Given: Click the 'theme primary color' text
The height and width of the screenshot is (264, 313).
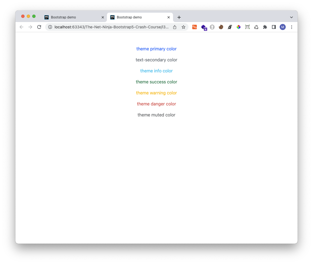Looking at the screenshot, I should pyautogui.click(x=156, y=49).
